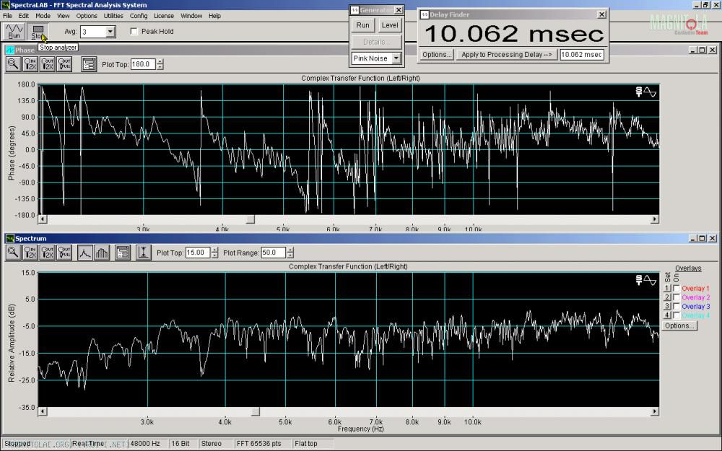Enable the Overlay 1 checkbox

pos(677,289)
